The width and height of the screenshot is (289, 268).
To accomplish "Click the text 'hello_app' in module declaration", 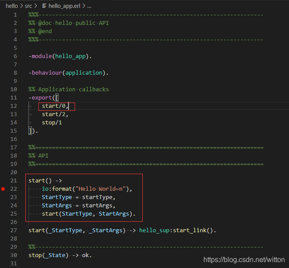I will [x=70, y=56].
